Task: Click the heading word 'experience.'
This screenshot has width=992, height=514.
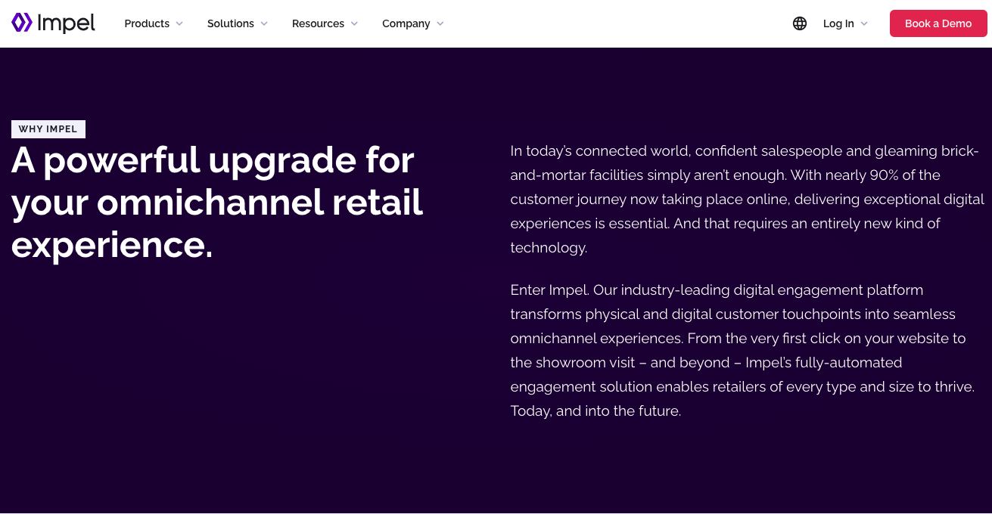Action: pos(112,245)
